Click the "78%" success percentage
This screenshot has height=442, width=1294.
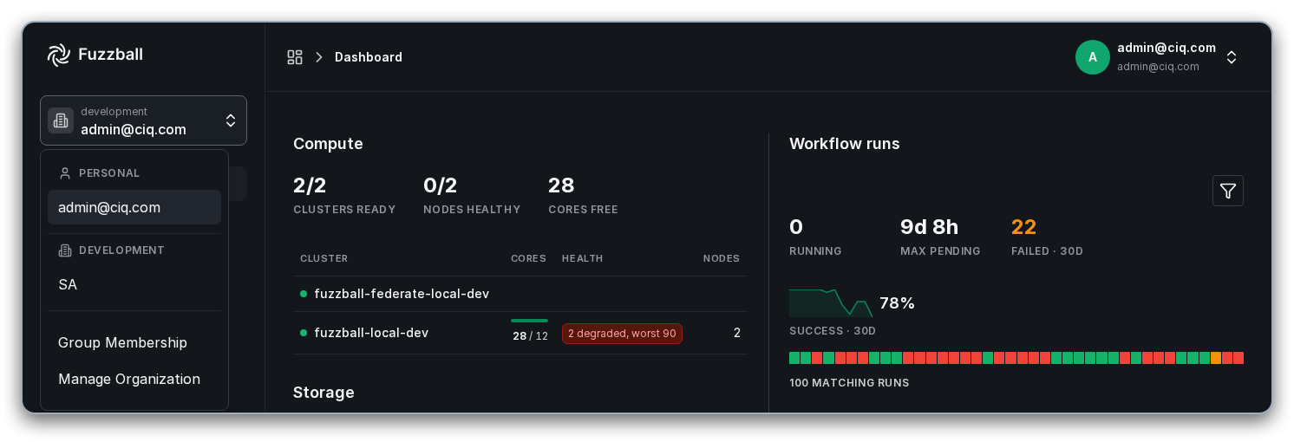coord(897,303)
